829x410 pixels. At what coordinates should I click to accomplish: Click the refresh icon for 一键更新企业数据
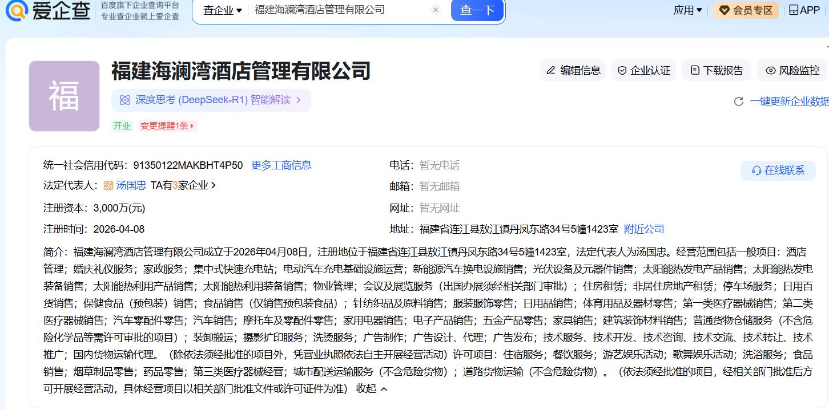(x=738, y=102)
